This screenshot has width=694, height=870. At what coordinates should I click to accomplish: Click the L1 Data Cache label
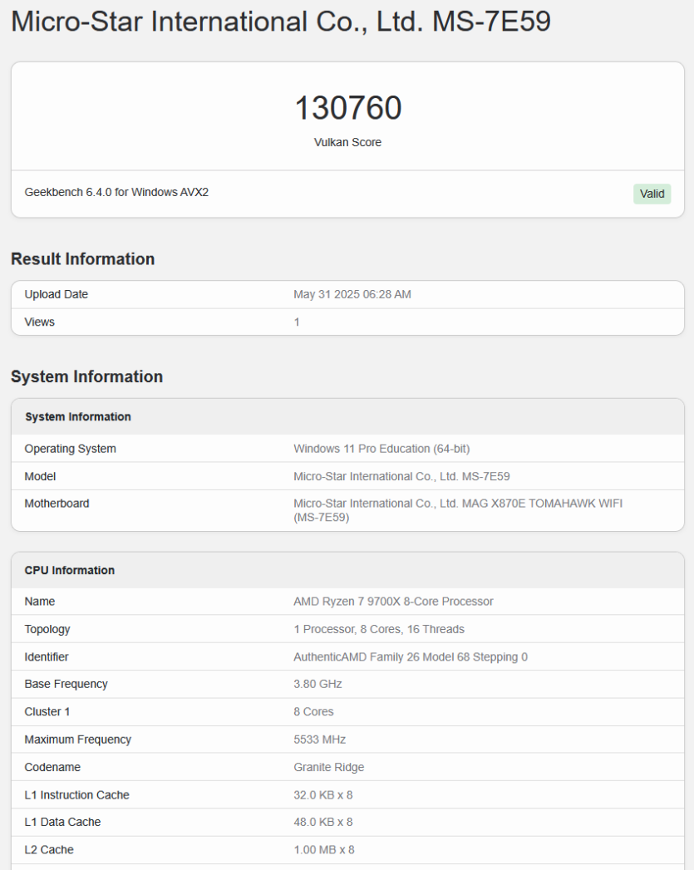(62, 822)
